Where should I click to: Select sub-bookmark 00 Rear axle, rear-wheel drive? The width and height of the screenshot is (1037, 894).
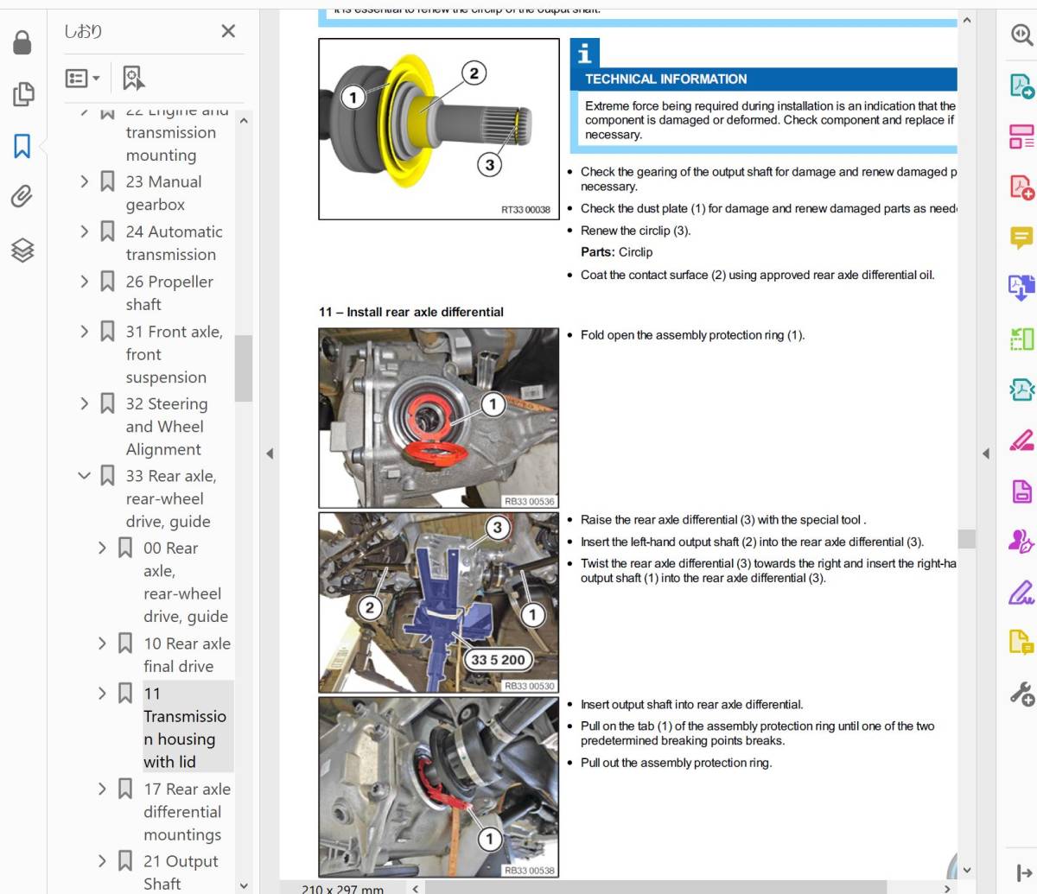tap(186, 582)
